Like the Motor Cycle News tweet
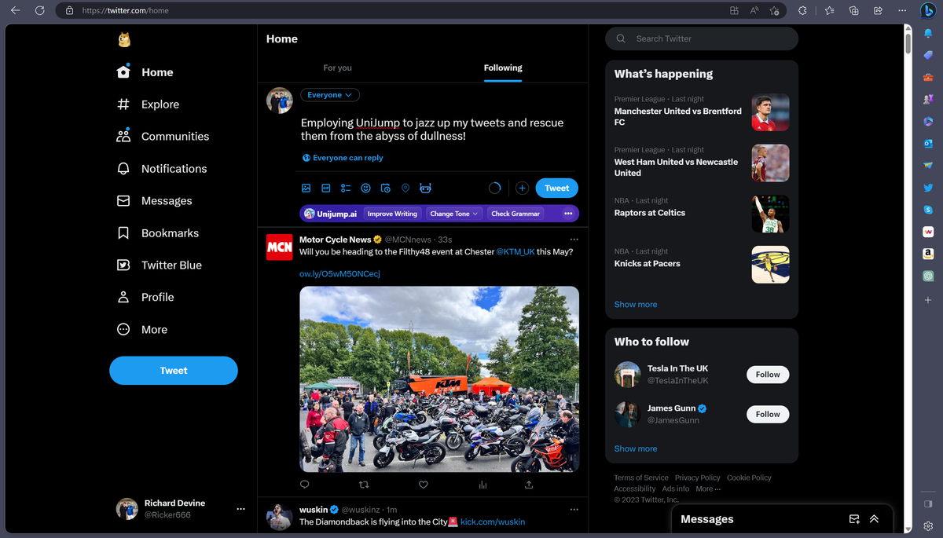 pos(423,485)
